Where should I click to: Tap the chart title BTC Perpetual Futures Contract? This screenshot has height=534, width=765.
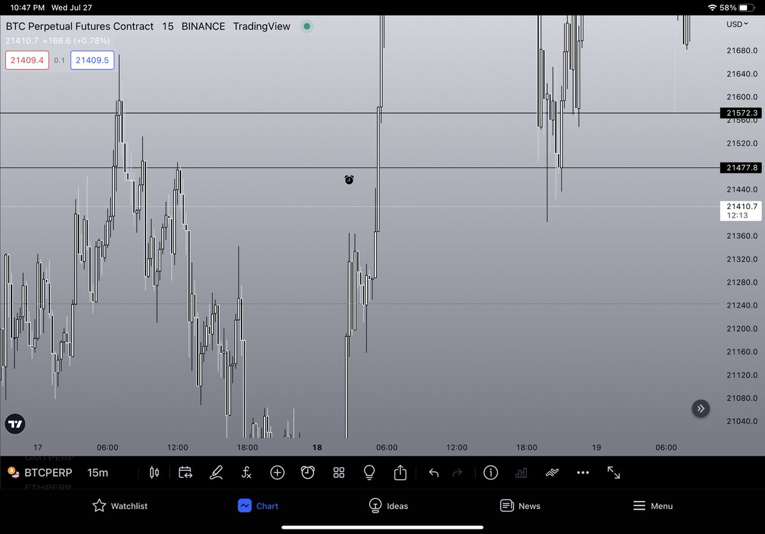click(80, 26)
